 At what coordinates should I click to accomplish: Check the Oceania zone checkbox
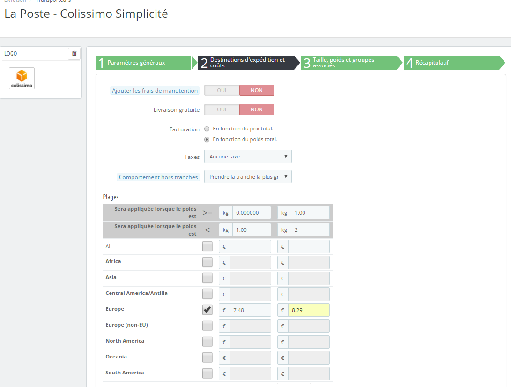point(207,358)
